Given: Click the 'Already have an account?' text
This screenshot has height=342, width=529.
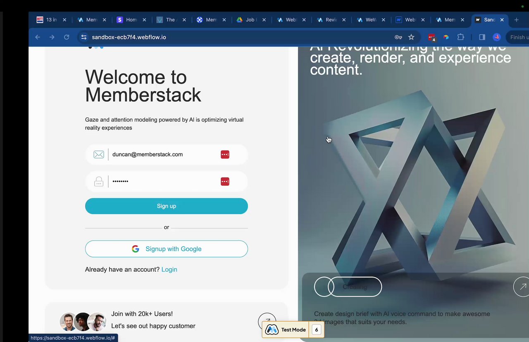Looking at the screenshot, I should click(x=122, y=270).
